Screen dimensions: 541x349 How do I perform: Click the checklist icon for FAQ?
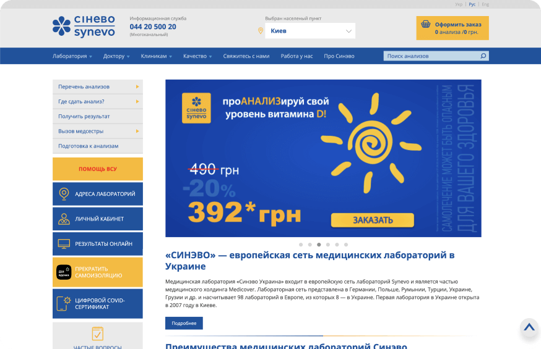pos(98,333)
